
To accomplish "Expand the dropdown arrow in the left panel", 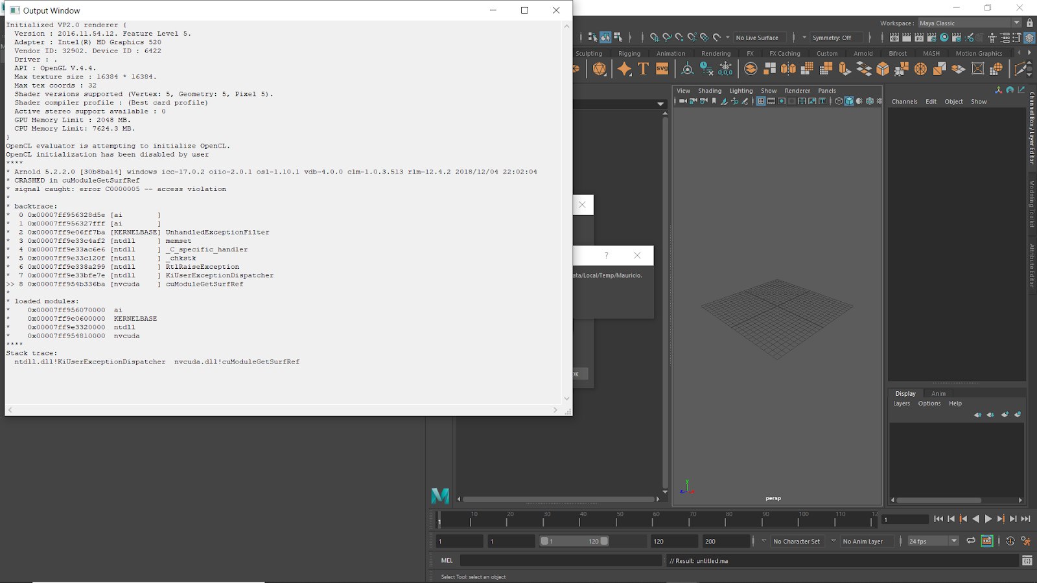I will (x=660, y=104).
